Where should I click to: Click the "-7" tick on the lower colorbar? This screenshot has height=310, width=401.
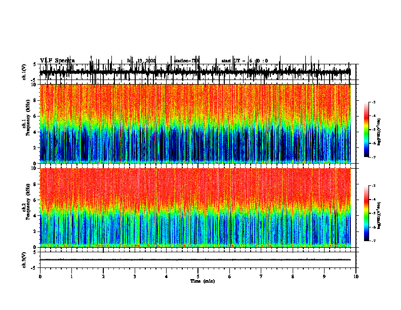[x=374, y=241]
